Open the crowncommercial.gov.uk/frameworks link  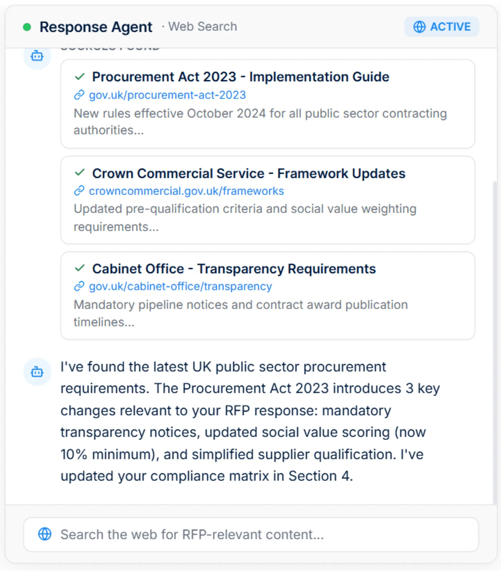point(186,191)
